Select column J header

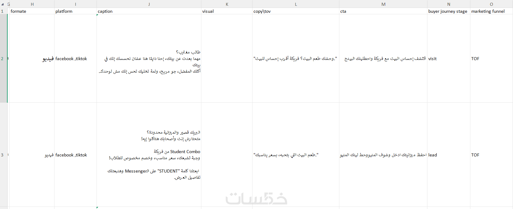pos(149,4)
